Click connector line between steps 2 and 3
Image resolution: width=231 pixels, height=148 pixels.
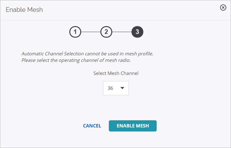click(x=122, y=32)
